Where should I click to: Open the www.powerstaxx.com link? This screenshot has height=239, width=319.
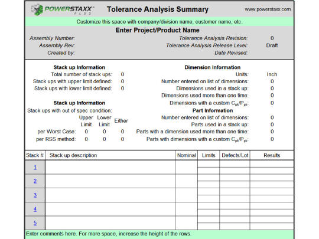(x=268, y=9)
